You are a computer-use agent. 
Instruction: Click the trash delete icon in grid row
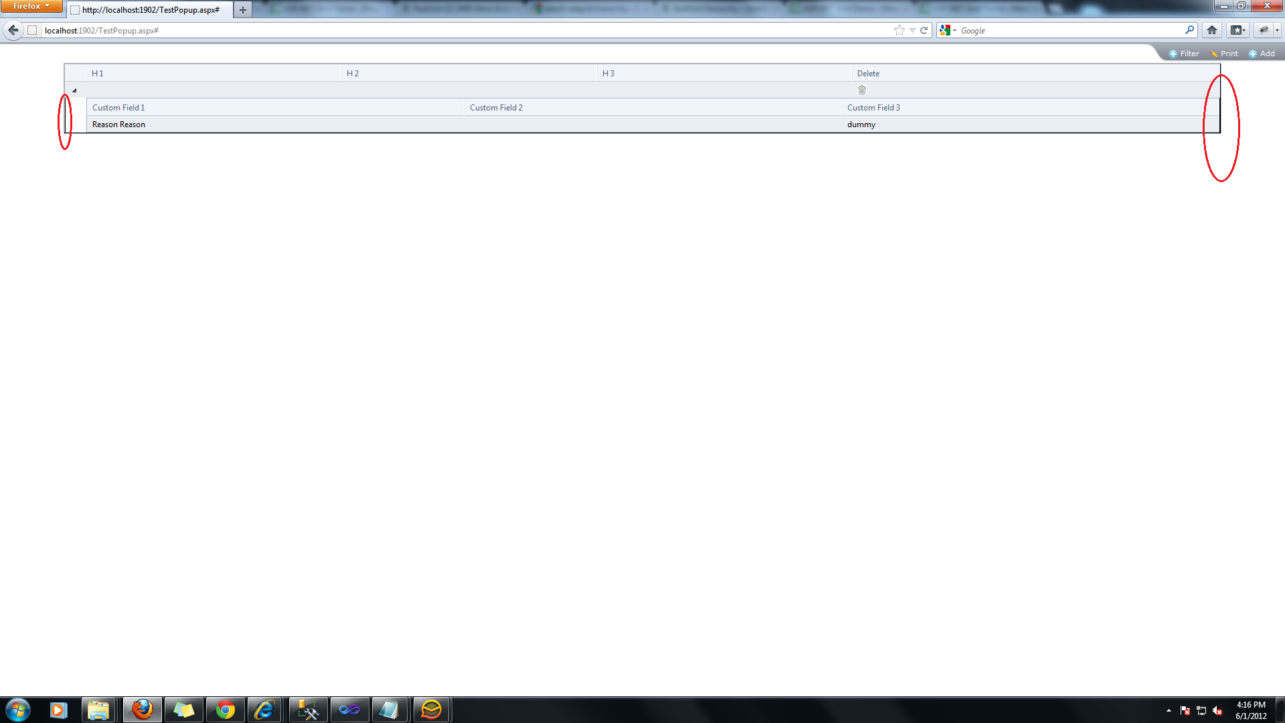tap(862, 90)
